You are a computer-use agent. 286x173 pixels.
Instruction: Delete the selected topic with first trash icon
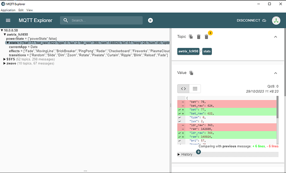pyautogui.click(x=199, y=37)
